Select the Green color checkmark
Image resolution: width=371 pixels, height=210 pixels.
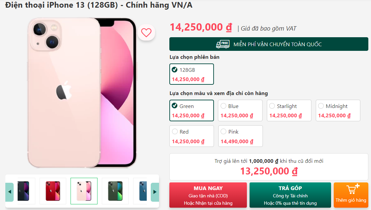pyautogui.click(x=175, y=106)
